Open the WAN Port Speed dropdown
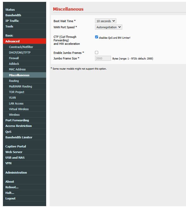Screen dimensions: 186x208 coord(108,27)
